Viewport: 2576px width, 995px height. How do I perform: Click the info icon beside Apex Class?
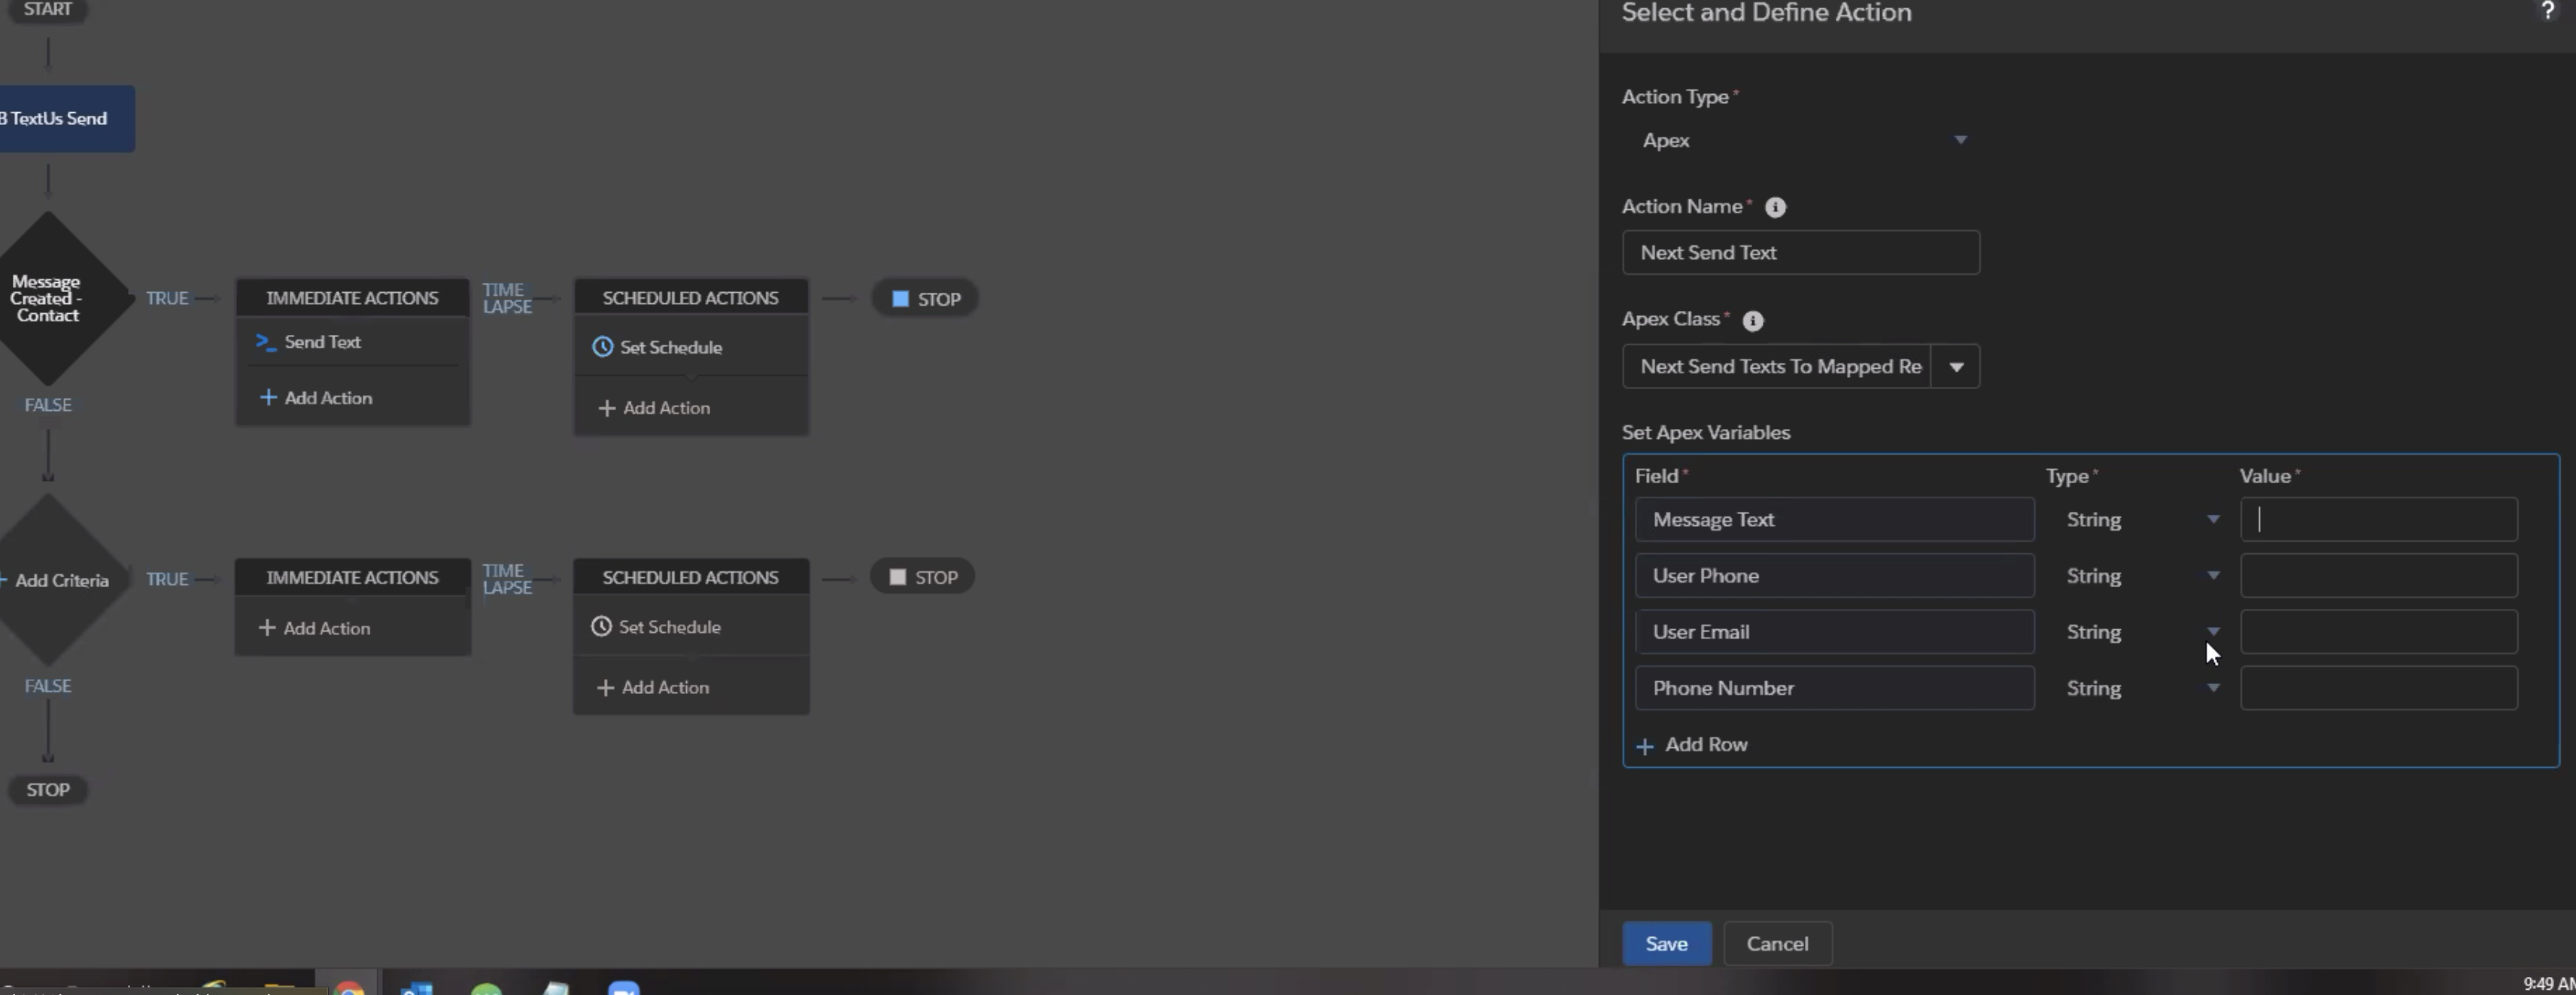pyautogui.click(x=1753, y=320)
